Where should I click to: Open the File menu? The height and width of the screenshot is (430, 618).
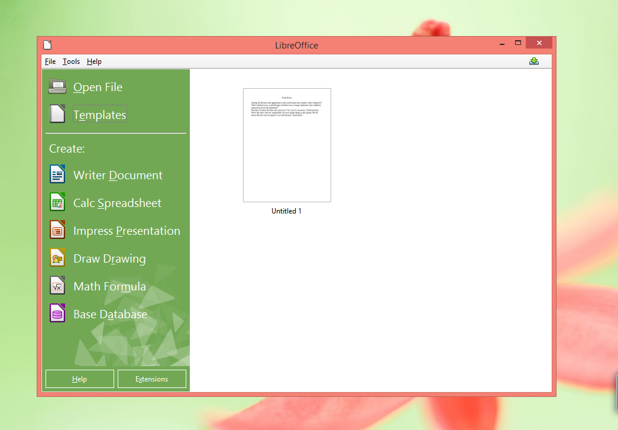coord(50,62)
